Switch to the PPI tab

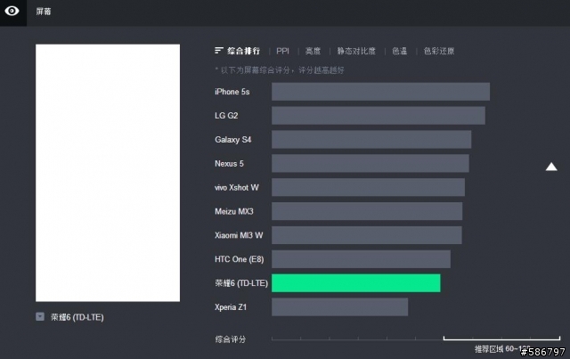tap(283, 51)
